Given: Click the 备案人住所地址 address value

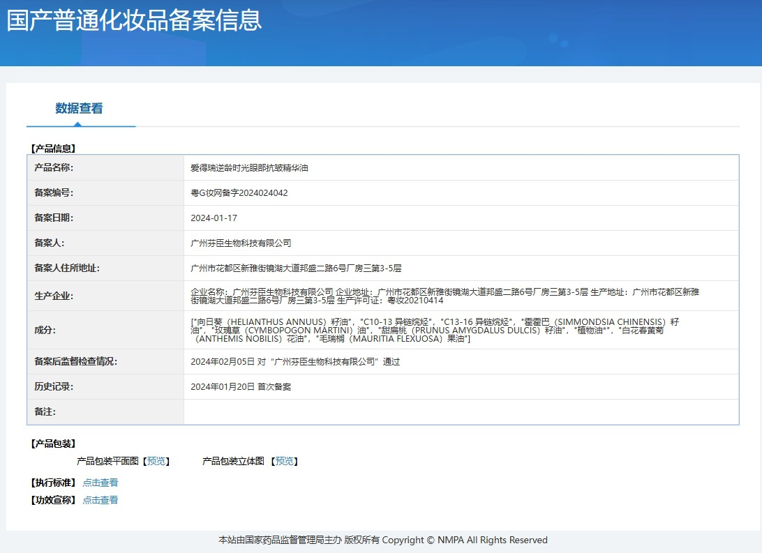Looking at the screenshot, I should (296, 268).
